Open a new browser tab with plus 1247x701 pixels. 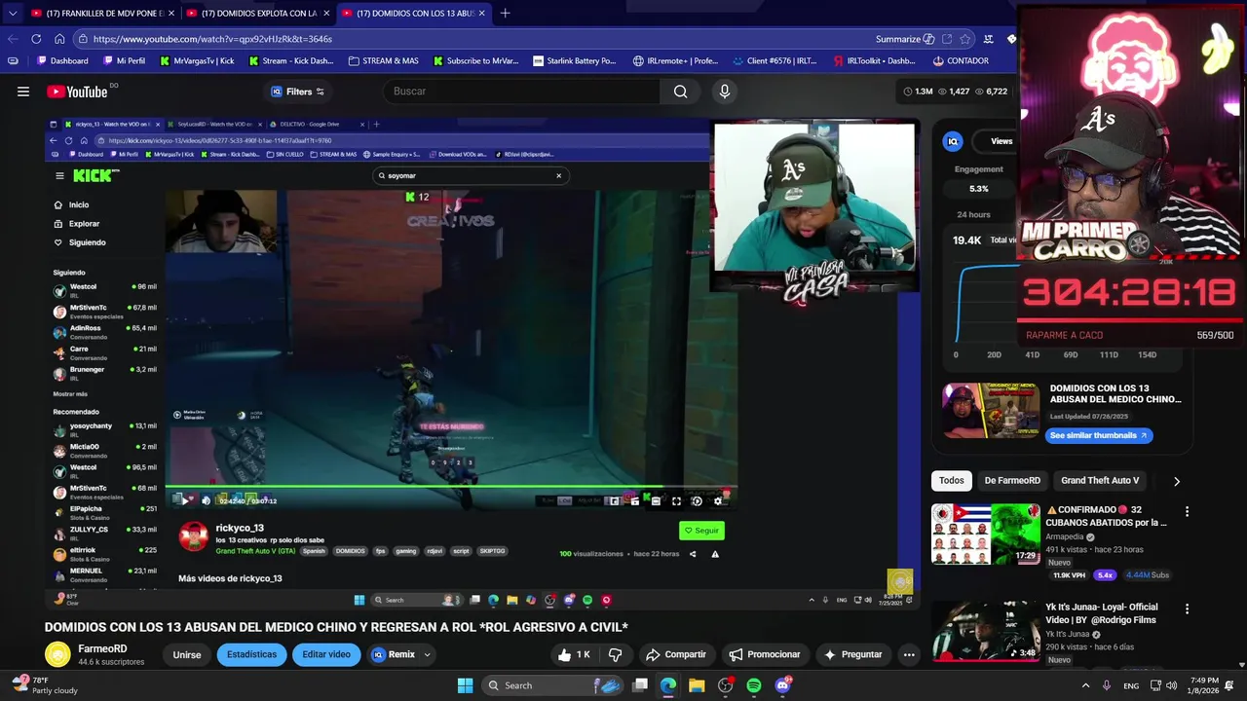(x=505, y=14)
